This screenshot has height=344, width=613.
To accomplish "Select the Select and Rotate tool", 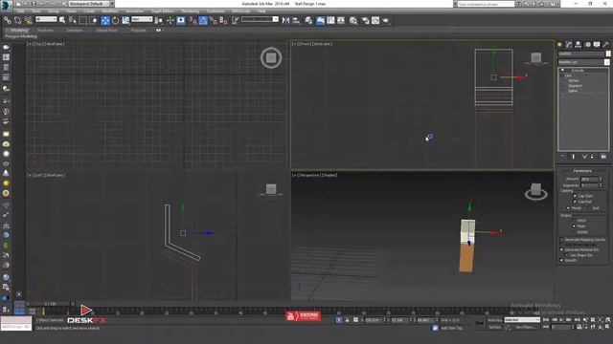I will (115, 20).
